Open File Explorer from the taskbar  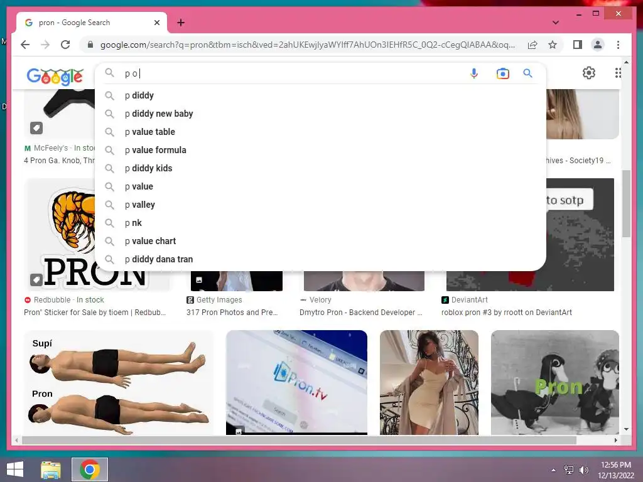[x=51, y=469]
